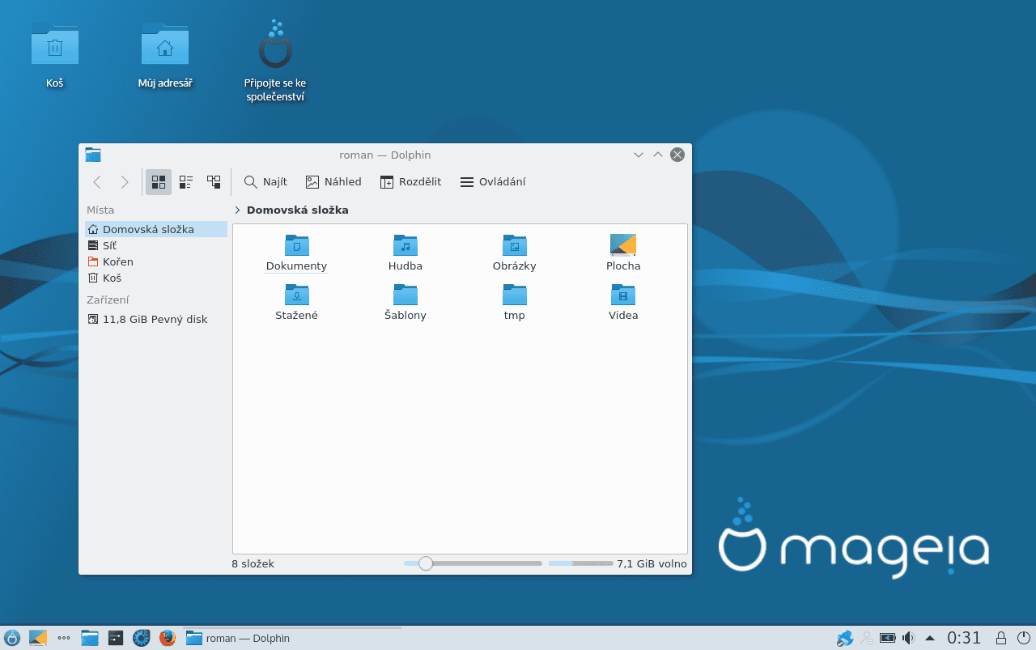
Task: Open the battery tray icon
Action: (x=888, y=638)
